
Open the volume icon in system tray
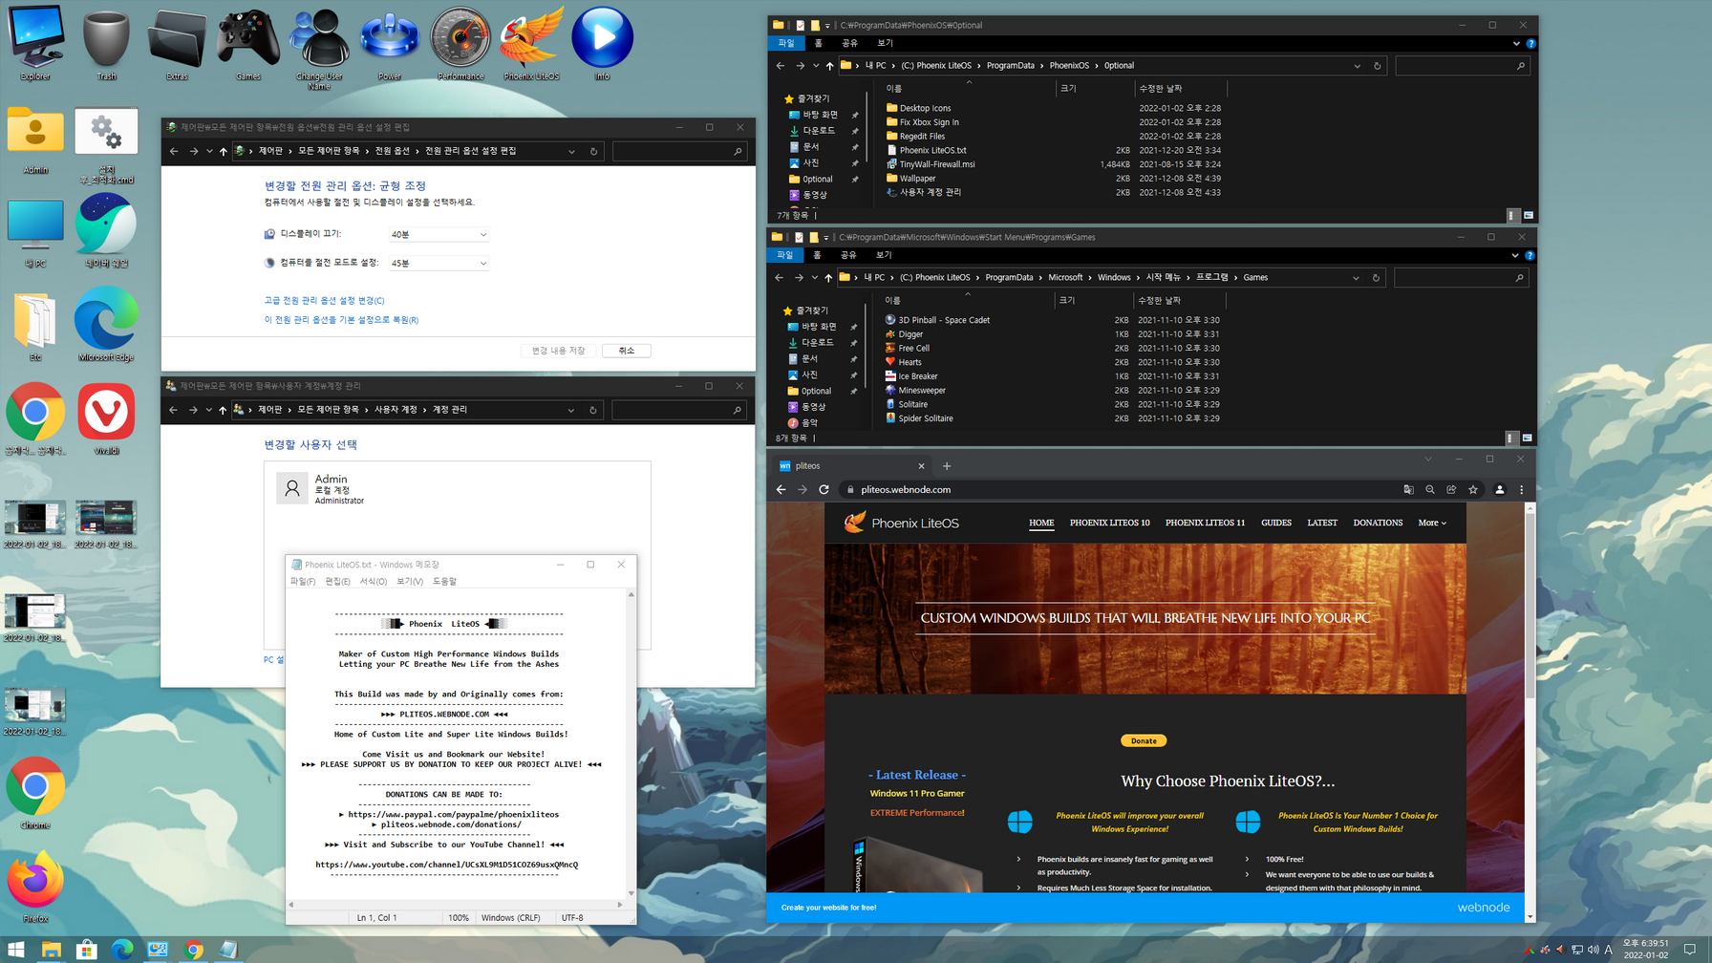[1593, 950]
